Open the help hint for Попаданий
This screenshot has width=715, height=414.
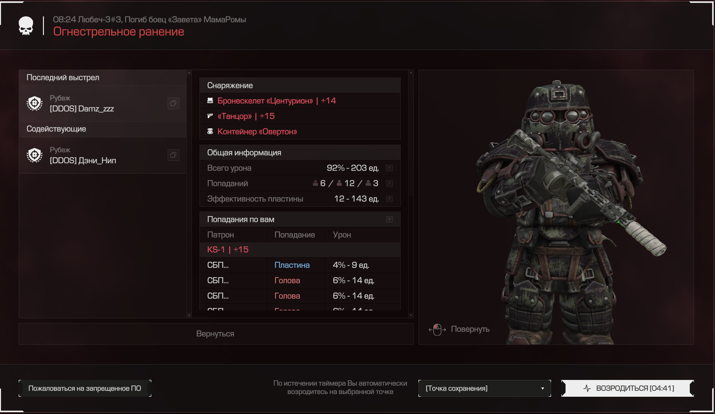389,183
